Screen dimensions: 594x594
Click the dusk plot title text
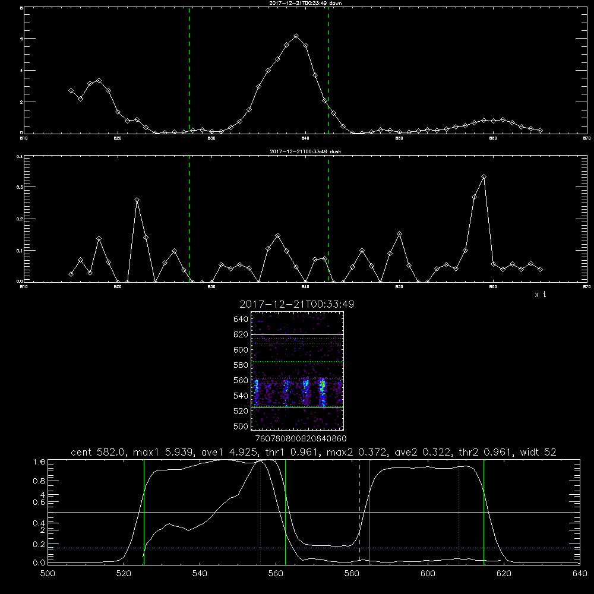pos(305,151)
